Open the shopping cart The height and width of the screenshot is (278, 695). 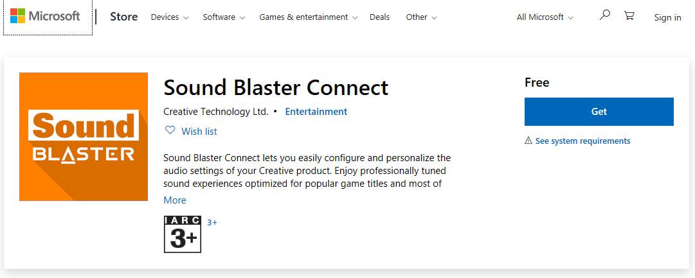click(x=629, y=16)
